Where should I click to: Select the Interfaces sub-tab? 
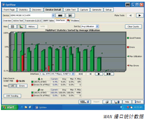point(60,20)
